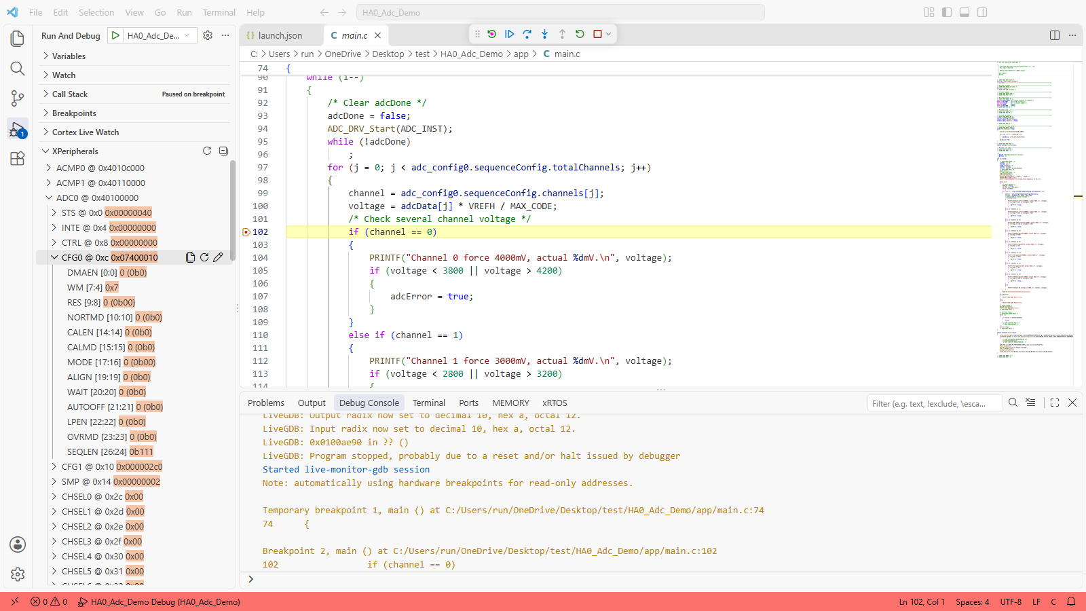
Task: Click Step Over in debug toolbar
Action: [x=527, y=34]
